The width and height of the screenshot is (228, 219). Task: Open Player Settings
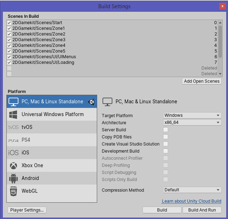click(27, 210)
